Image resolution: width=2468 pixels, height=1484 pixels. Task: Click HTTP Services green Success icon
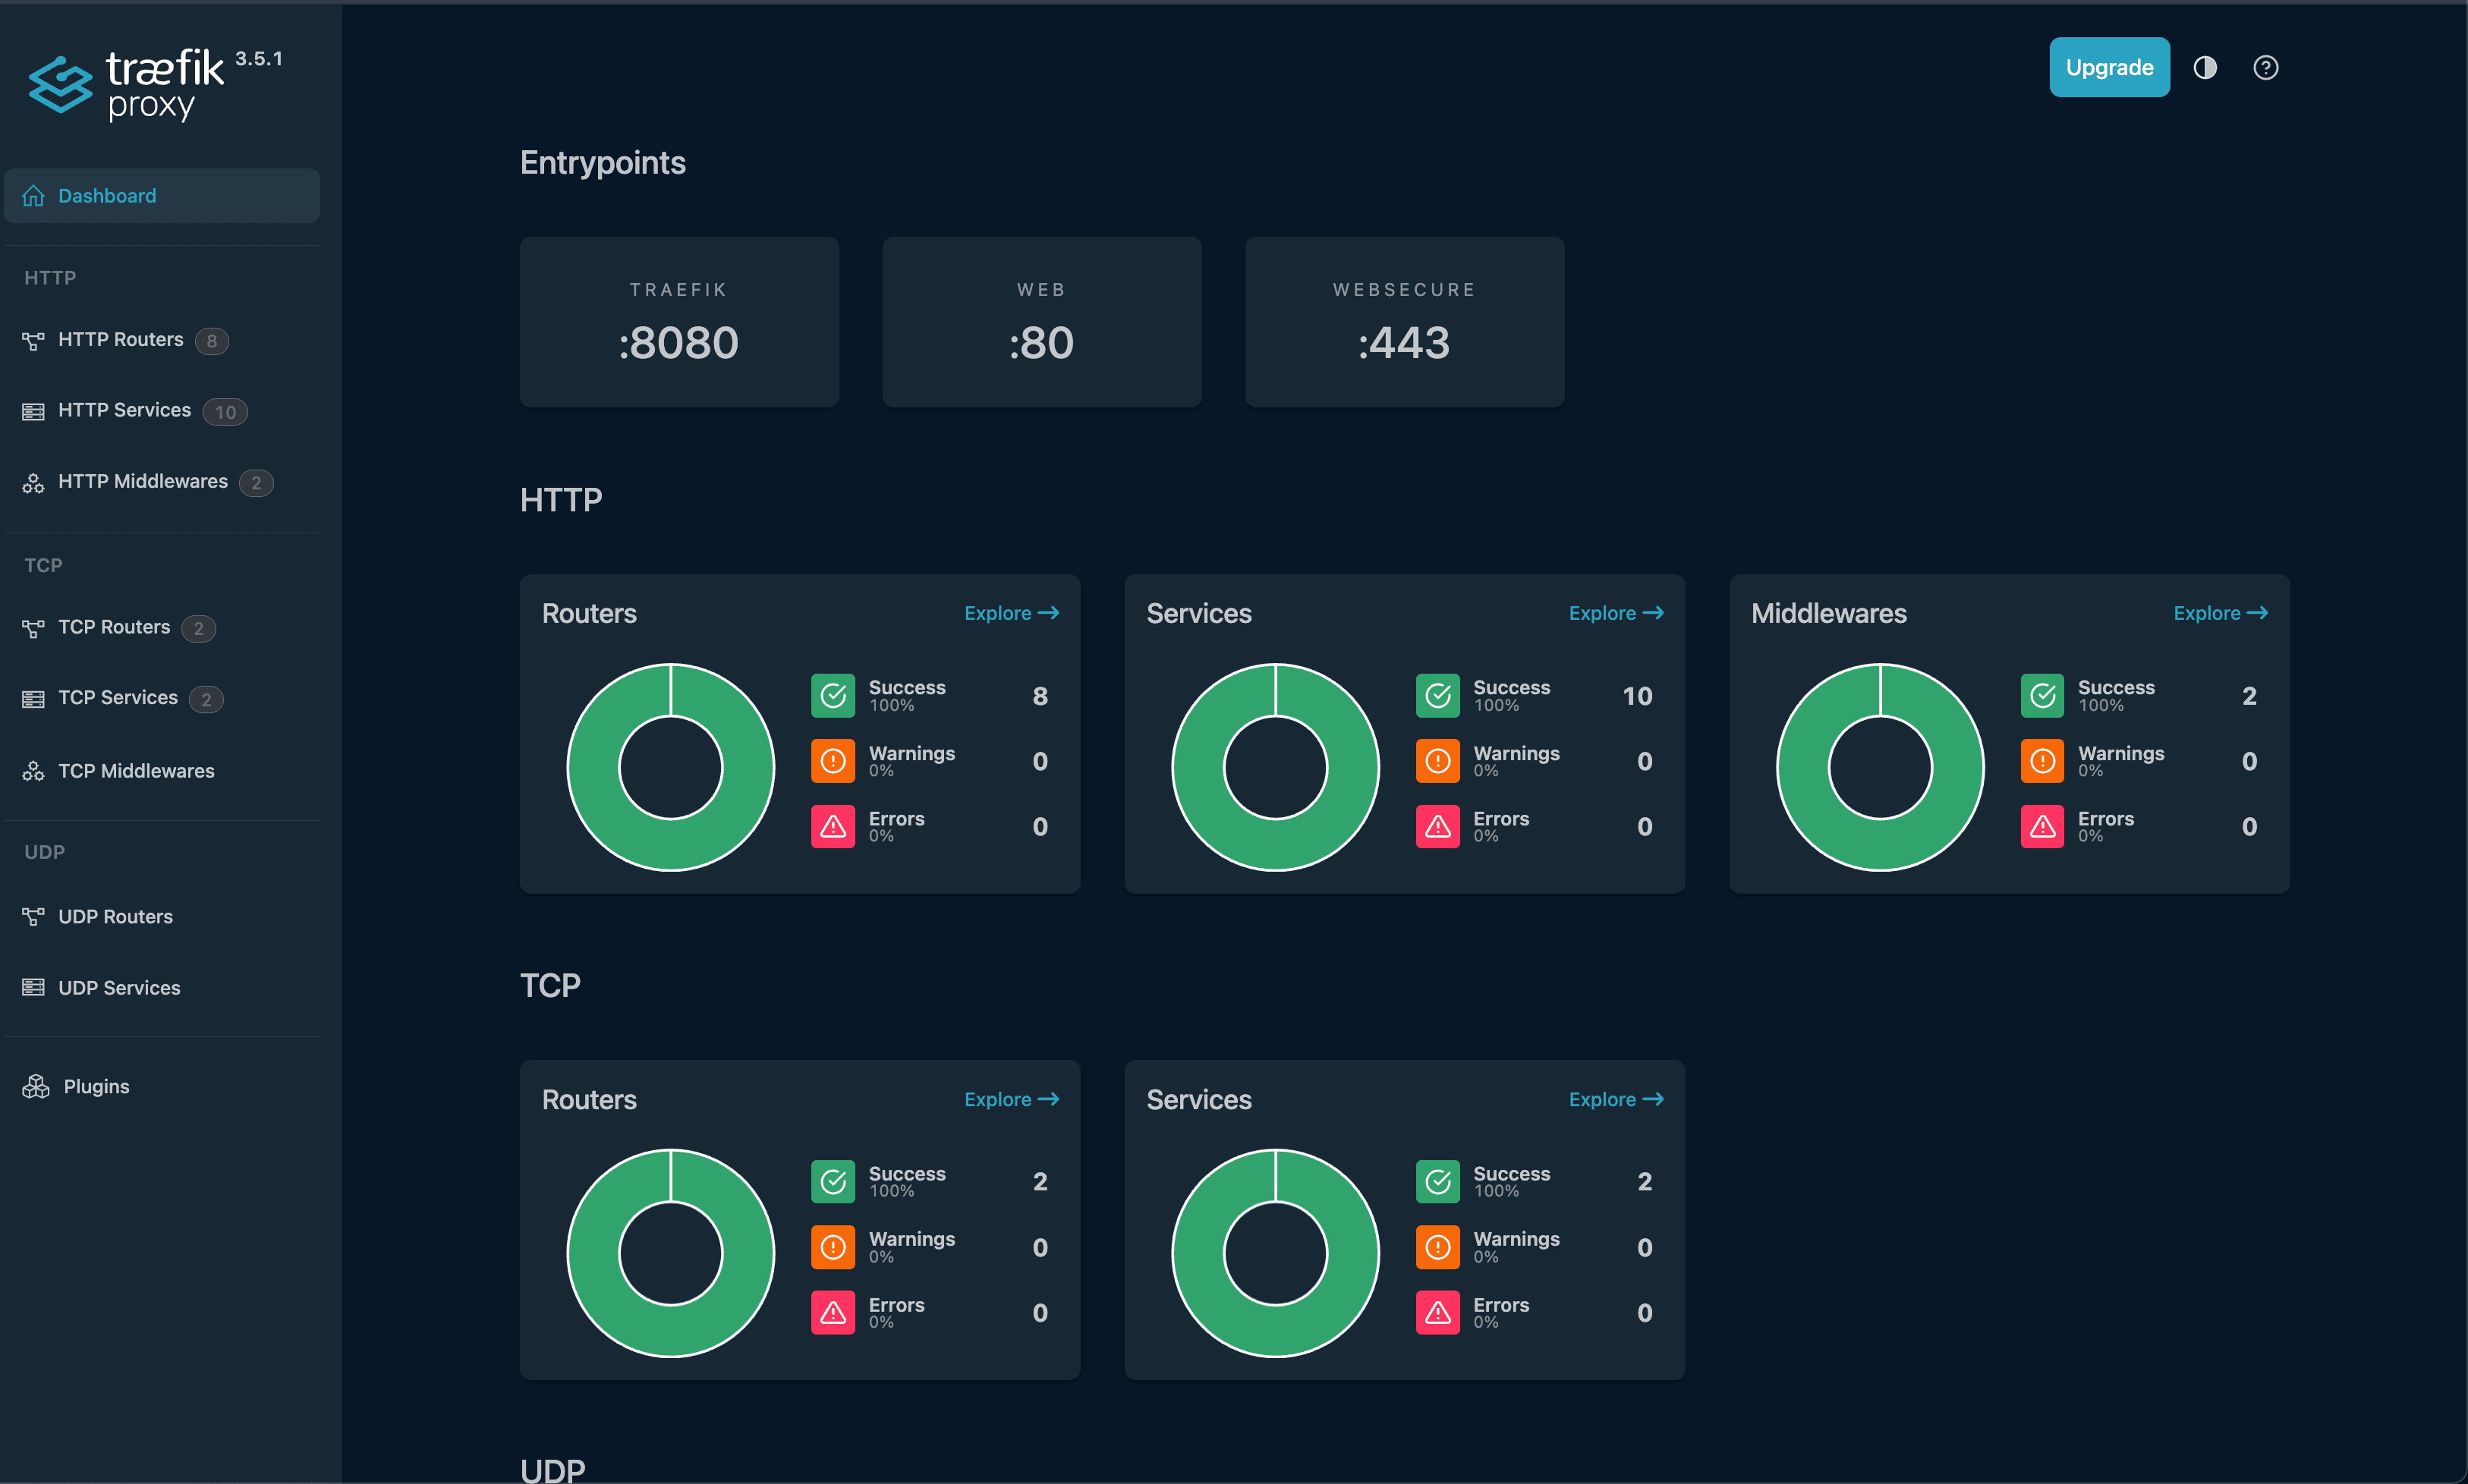1438,696
